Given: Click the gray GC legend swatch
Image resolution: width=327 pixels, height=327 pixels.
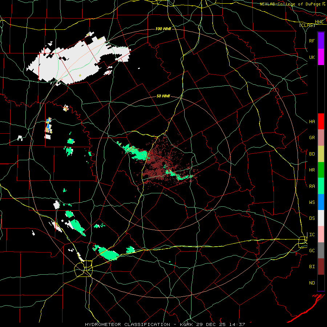Looking at the screenshot, I should click(321, 250).
